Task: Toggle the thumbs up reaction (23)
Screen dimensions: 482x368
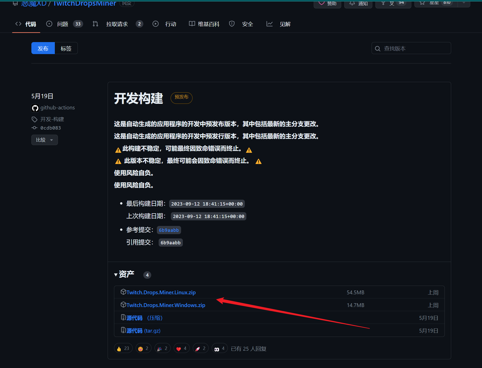Action: coord(123,348)
